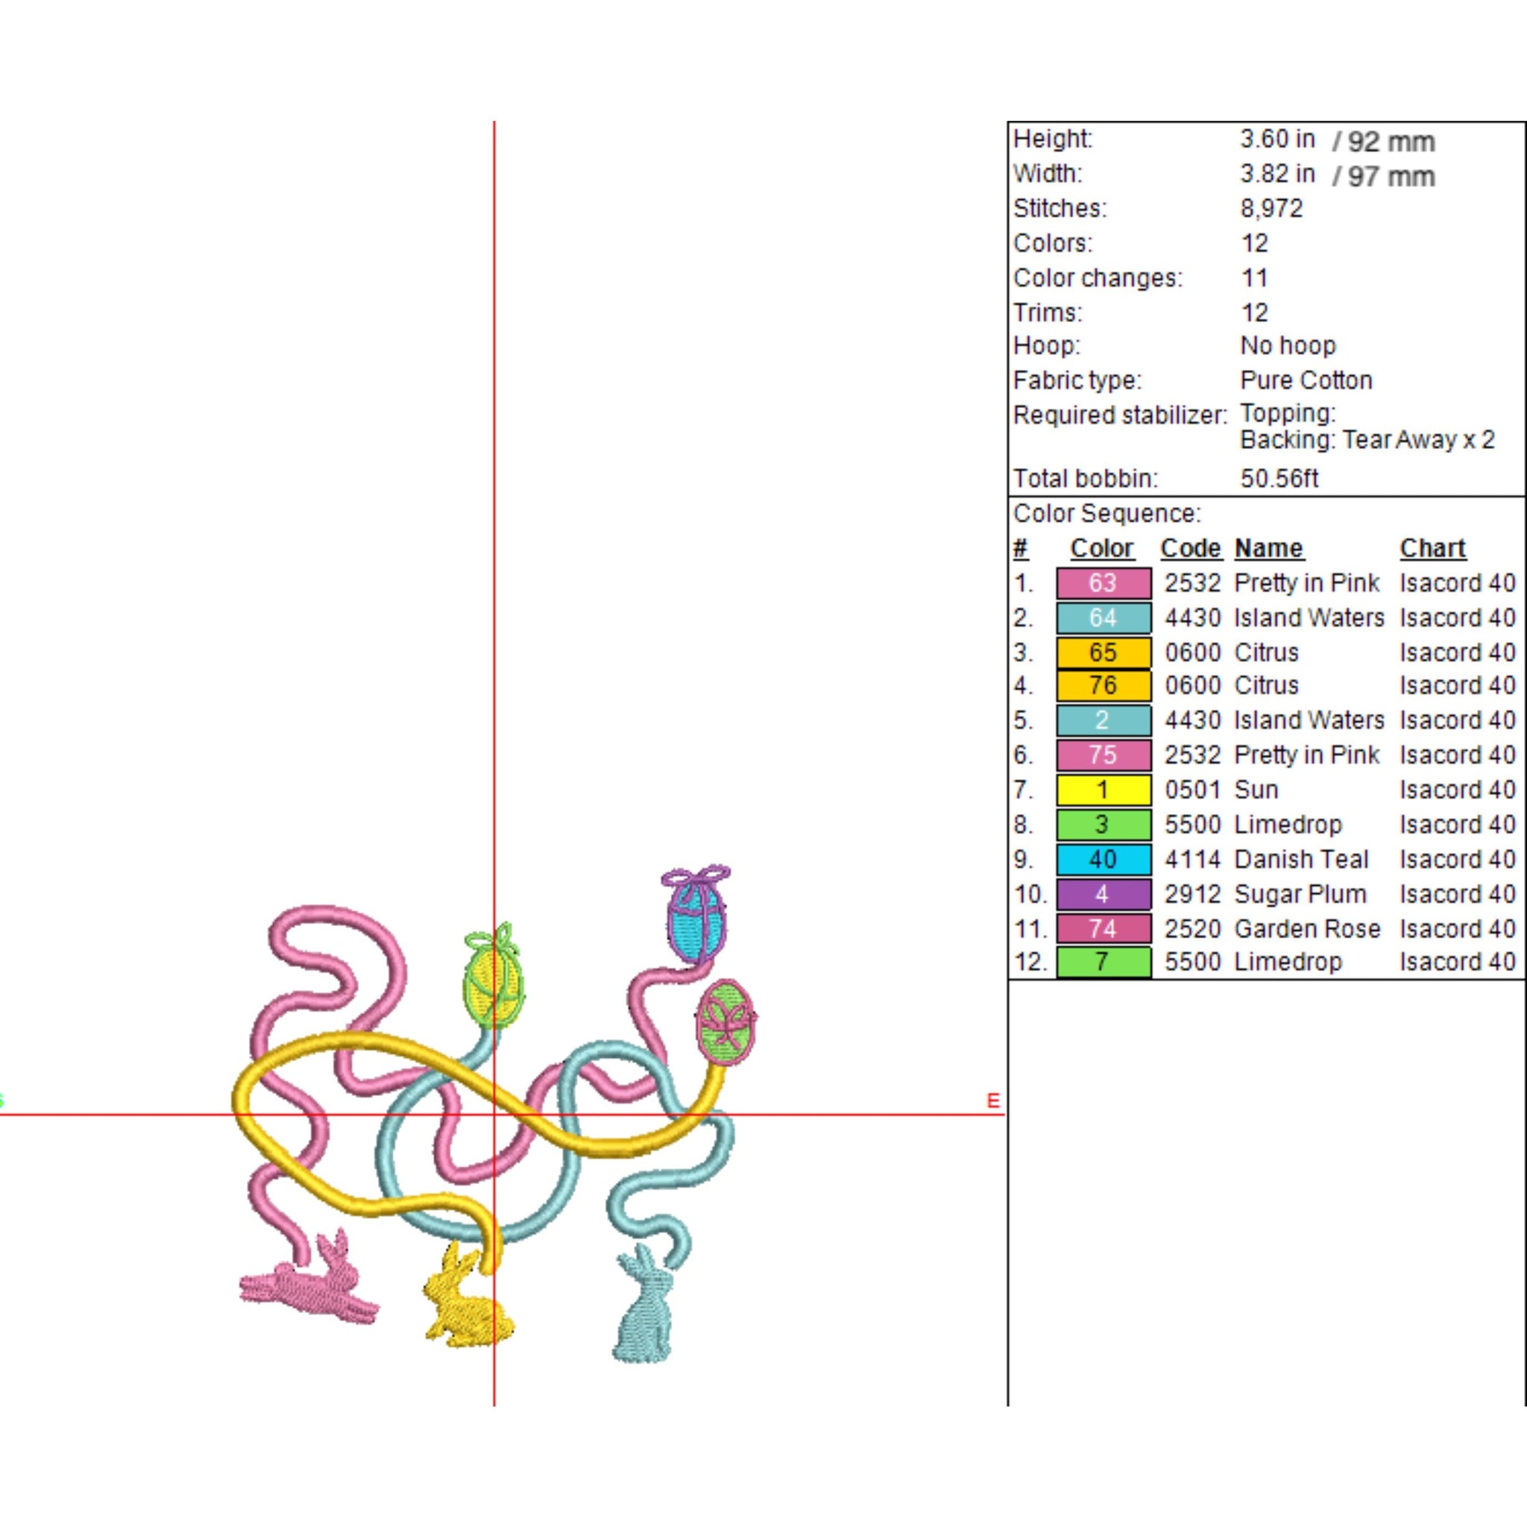Select the Danish Teal swatch numbered 40
The width and height of the screenshot is (1527, 1527).
coord(1103,859)
